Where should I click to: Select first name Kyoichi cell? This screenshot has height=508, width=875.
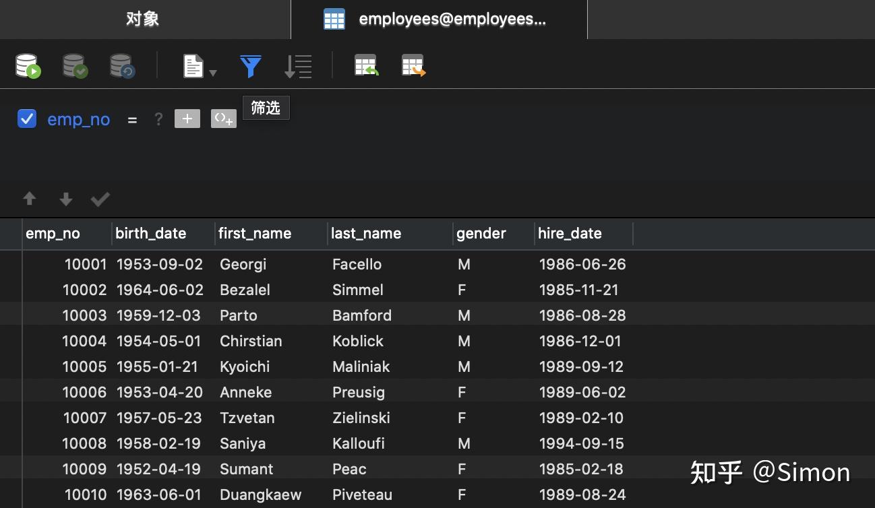pos(272,367)
